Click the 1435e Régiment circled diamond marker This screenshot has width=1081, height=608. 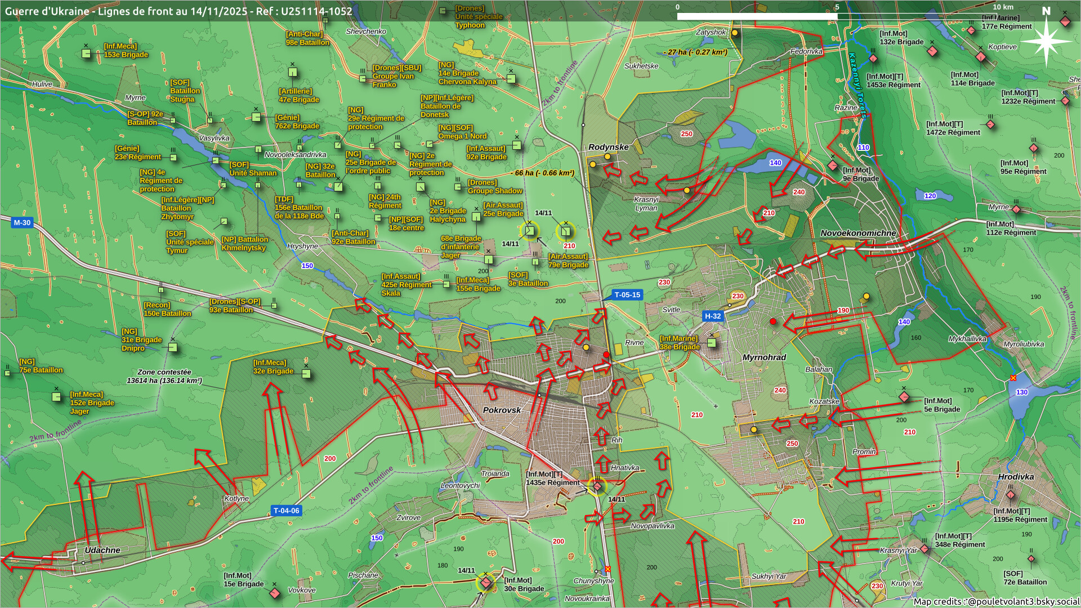597,486
